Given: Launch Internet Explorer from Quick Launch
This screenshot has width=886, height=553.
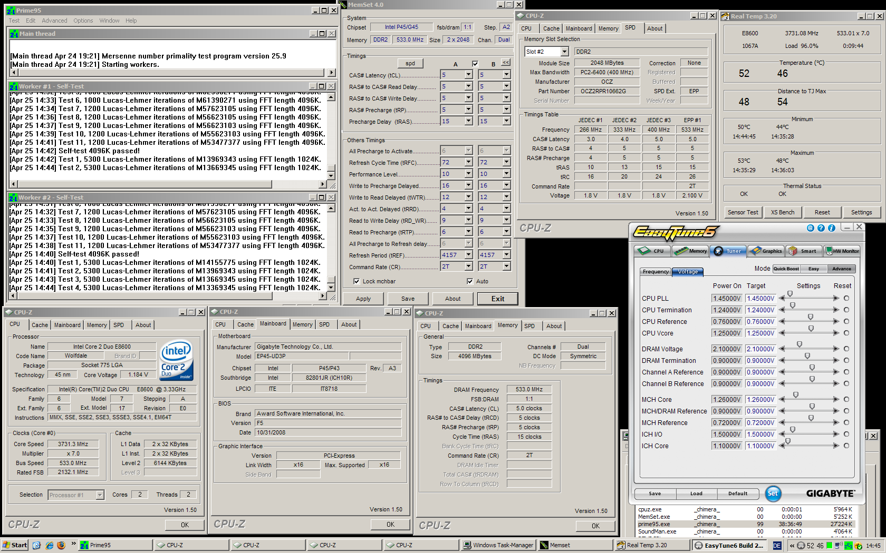Looking at the screenshot, I should click(x=50, y=545).
